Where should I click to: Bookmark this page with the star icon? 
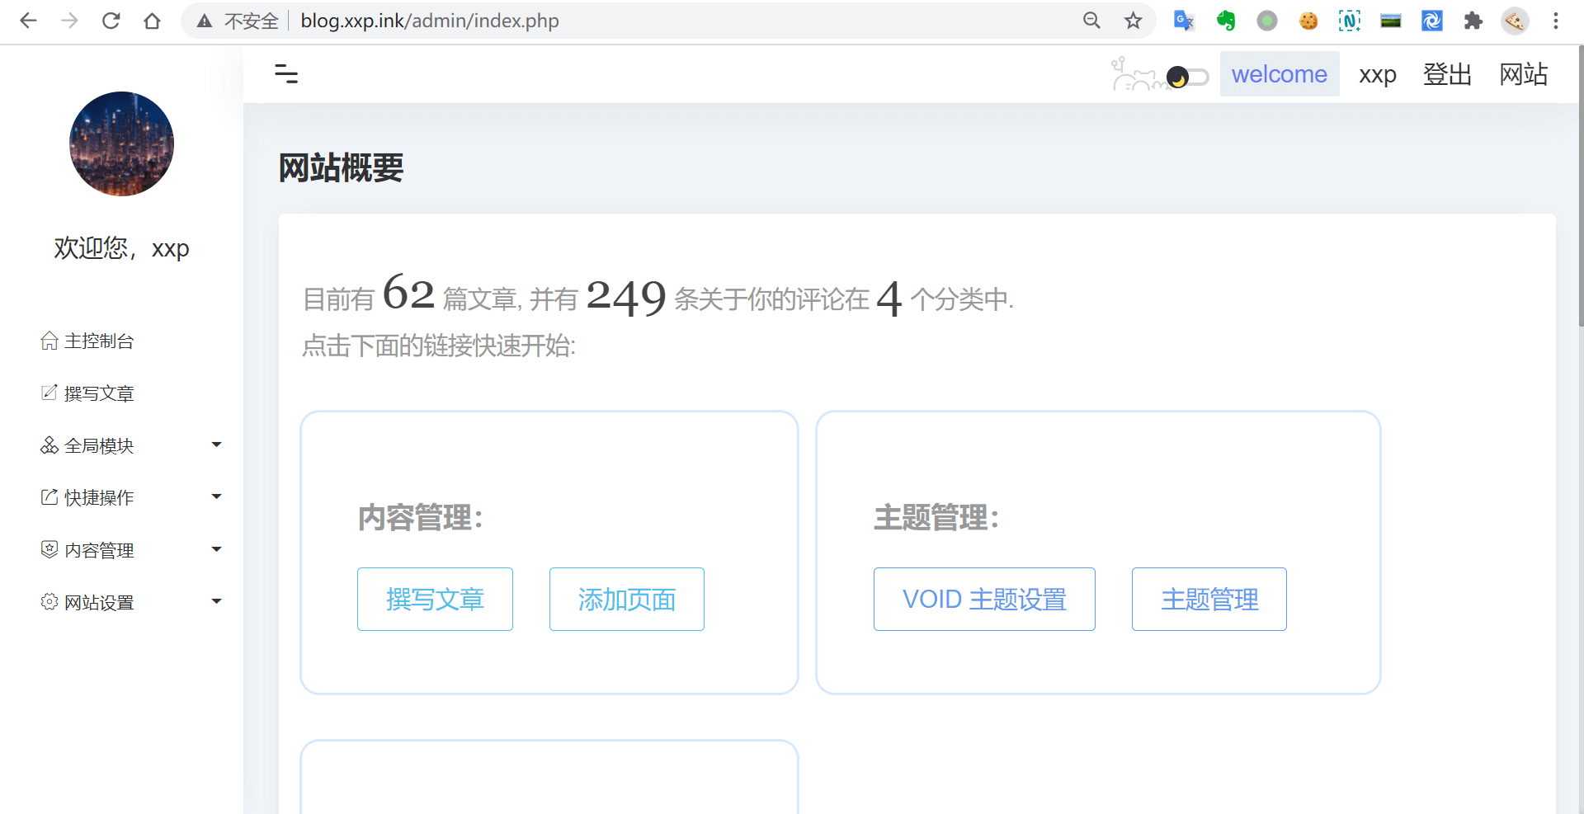tap(1133, 21)
